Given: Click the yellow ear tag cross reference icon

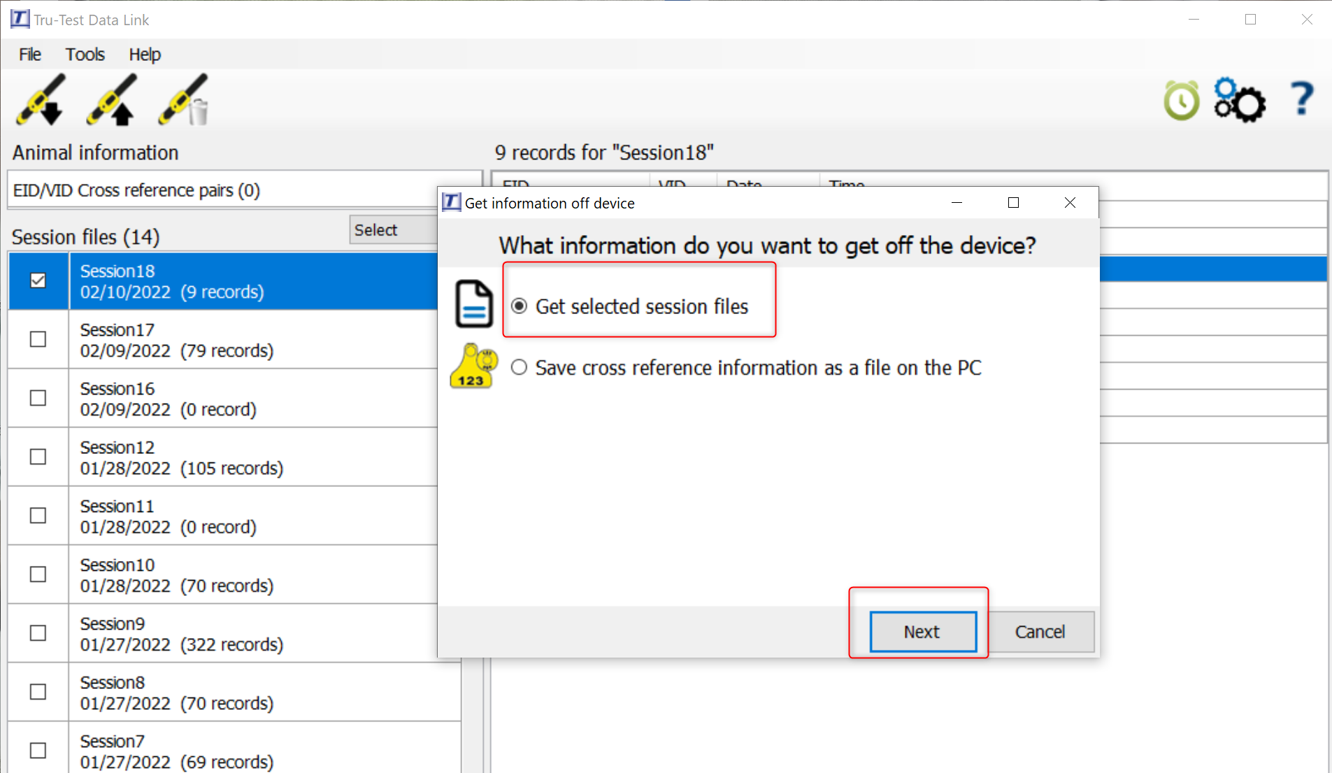Looking at the screenshot, I should 473,366.
